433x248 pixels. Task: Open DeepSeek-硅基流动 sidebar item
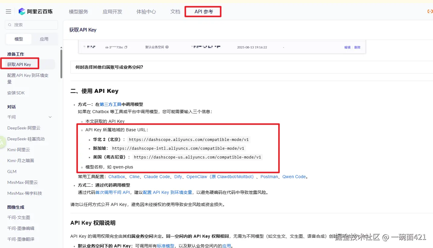point(26,139)
